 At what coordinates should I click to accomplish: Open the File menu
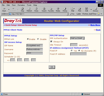tap(3, 5)
